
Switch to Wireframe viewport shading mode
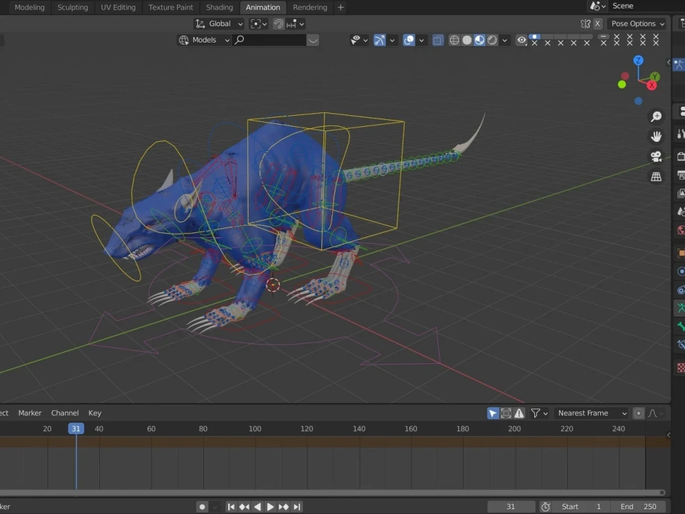tap(454, 40)
